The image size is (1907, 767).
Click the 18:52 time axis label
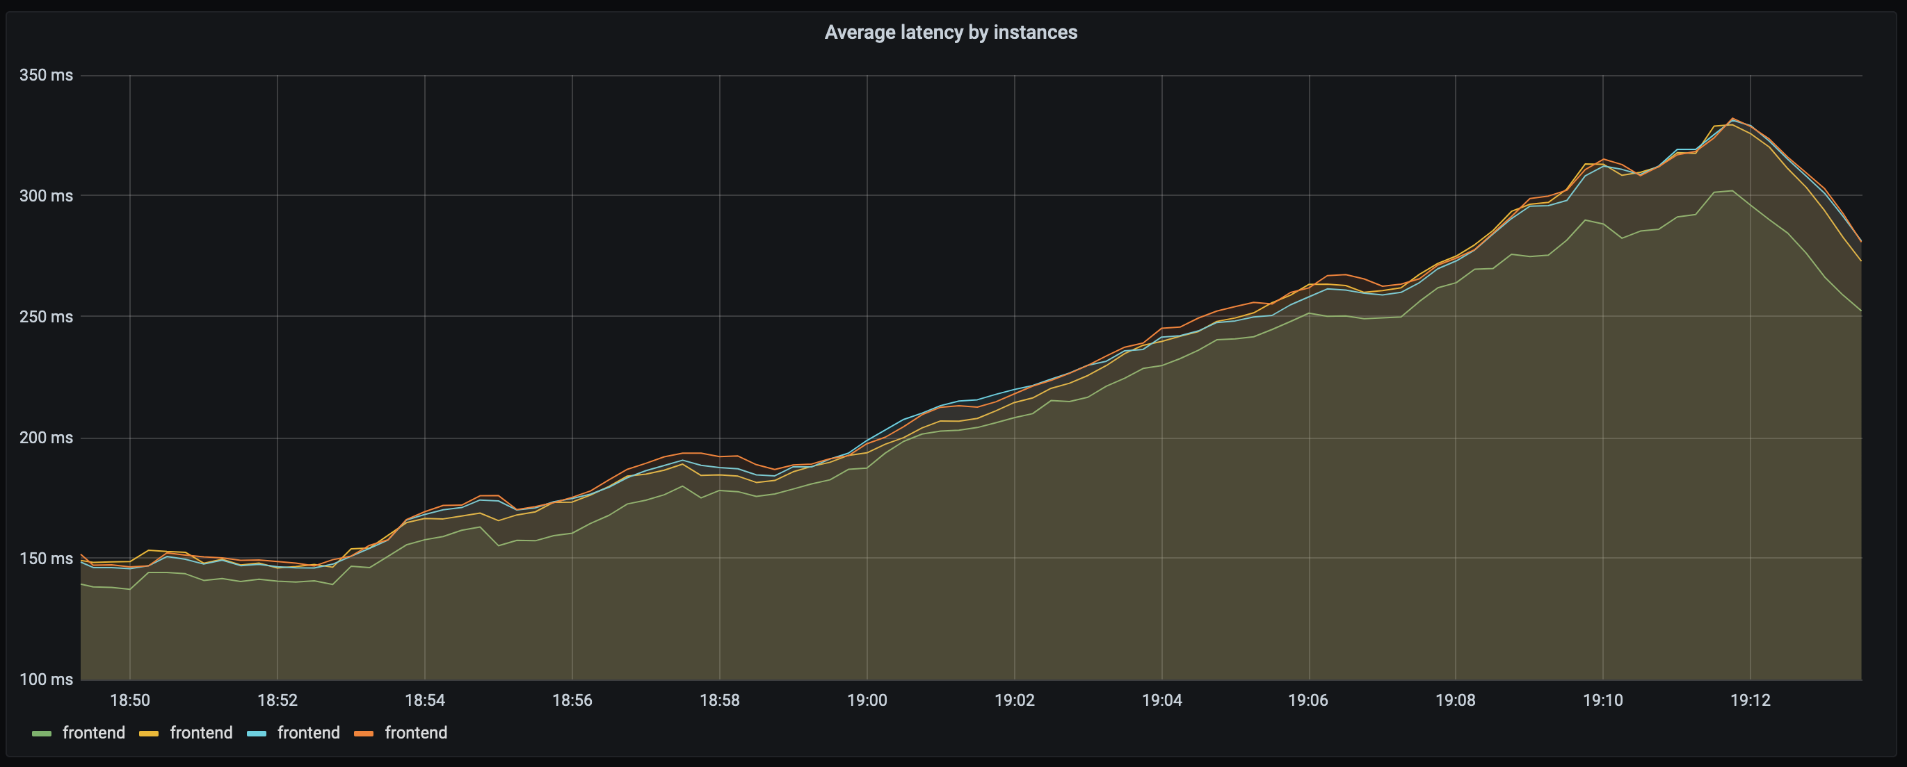point(277,700)
